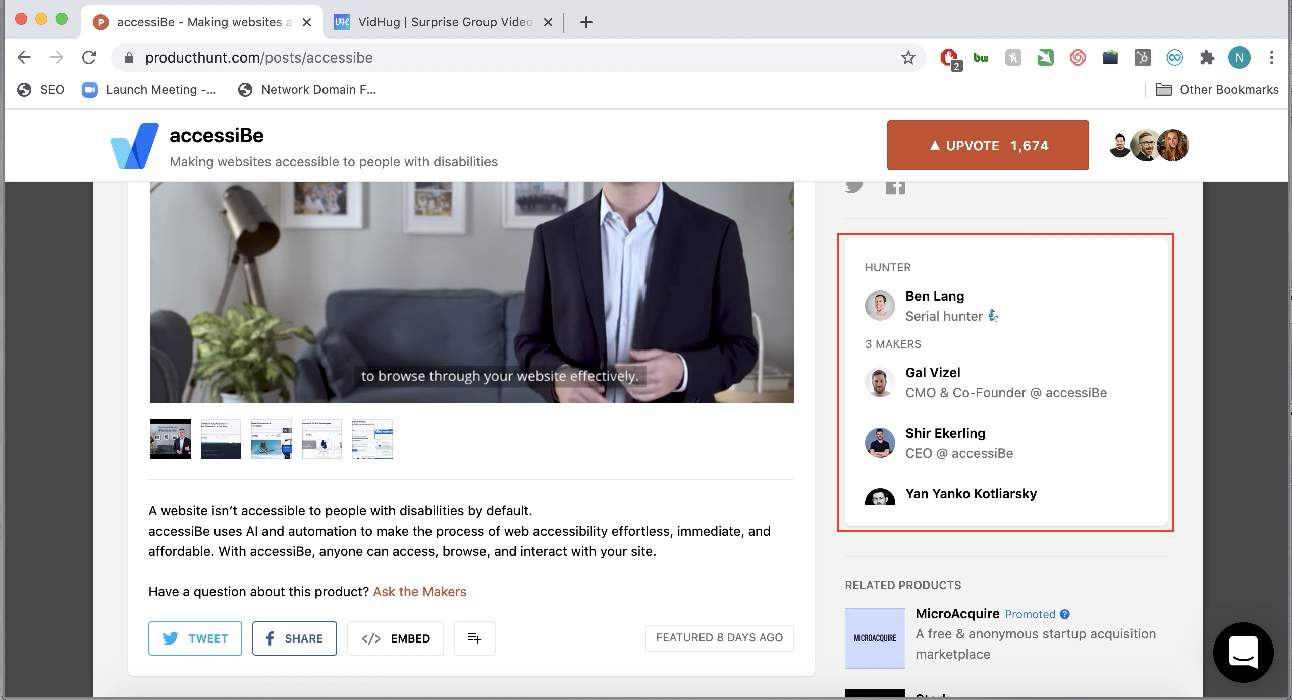
Task: Click the accessiBe title heading
Action: [x=217, y=136]
